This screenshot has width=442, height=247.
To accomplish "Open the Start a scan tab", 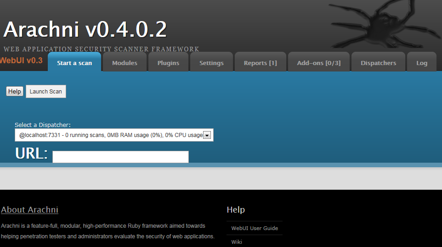I will (x=74, y=62).
